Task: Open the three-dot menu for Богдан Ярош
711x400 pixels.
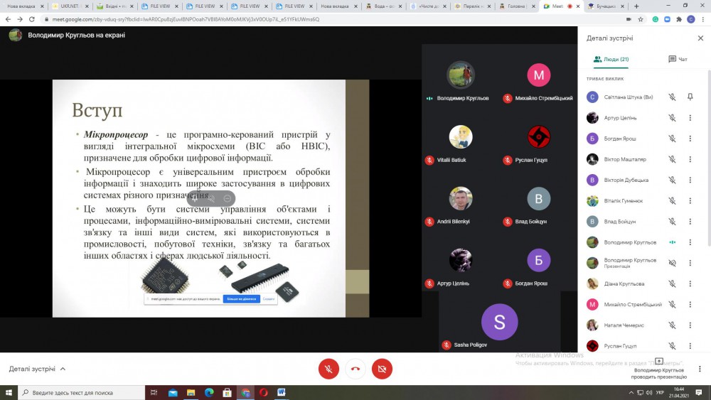Action: (x=690, y=139)
